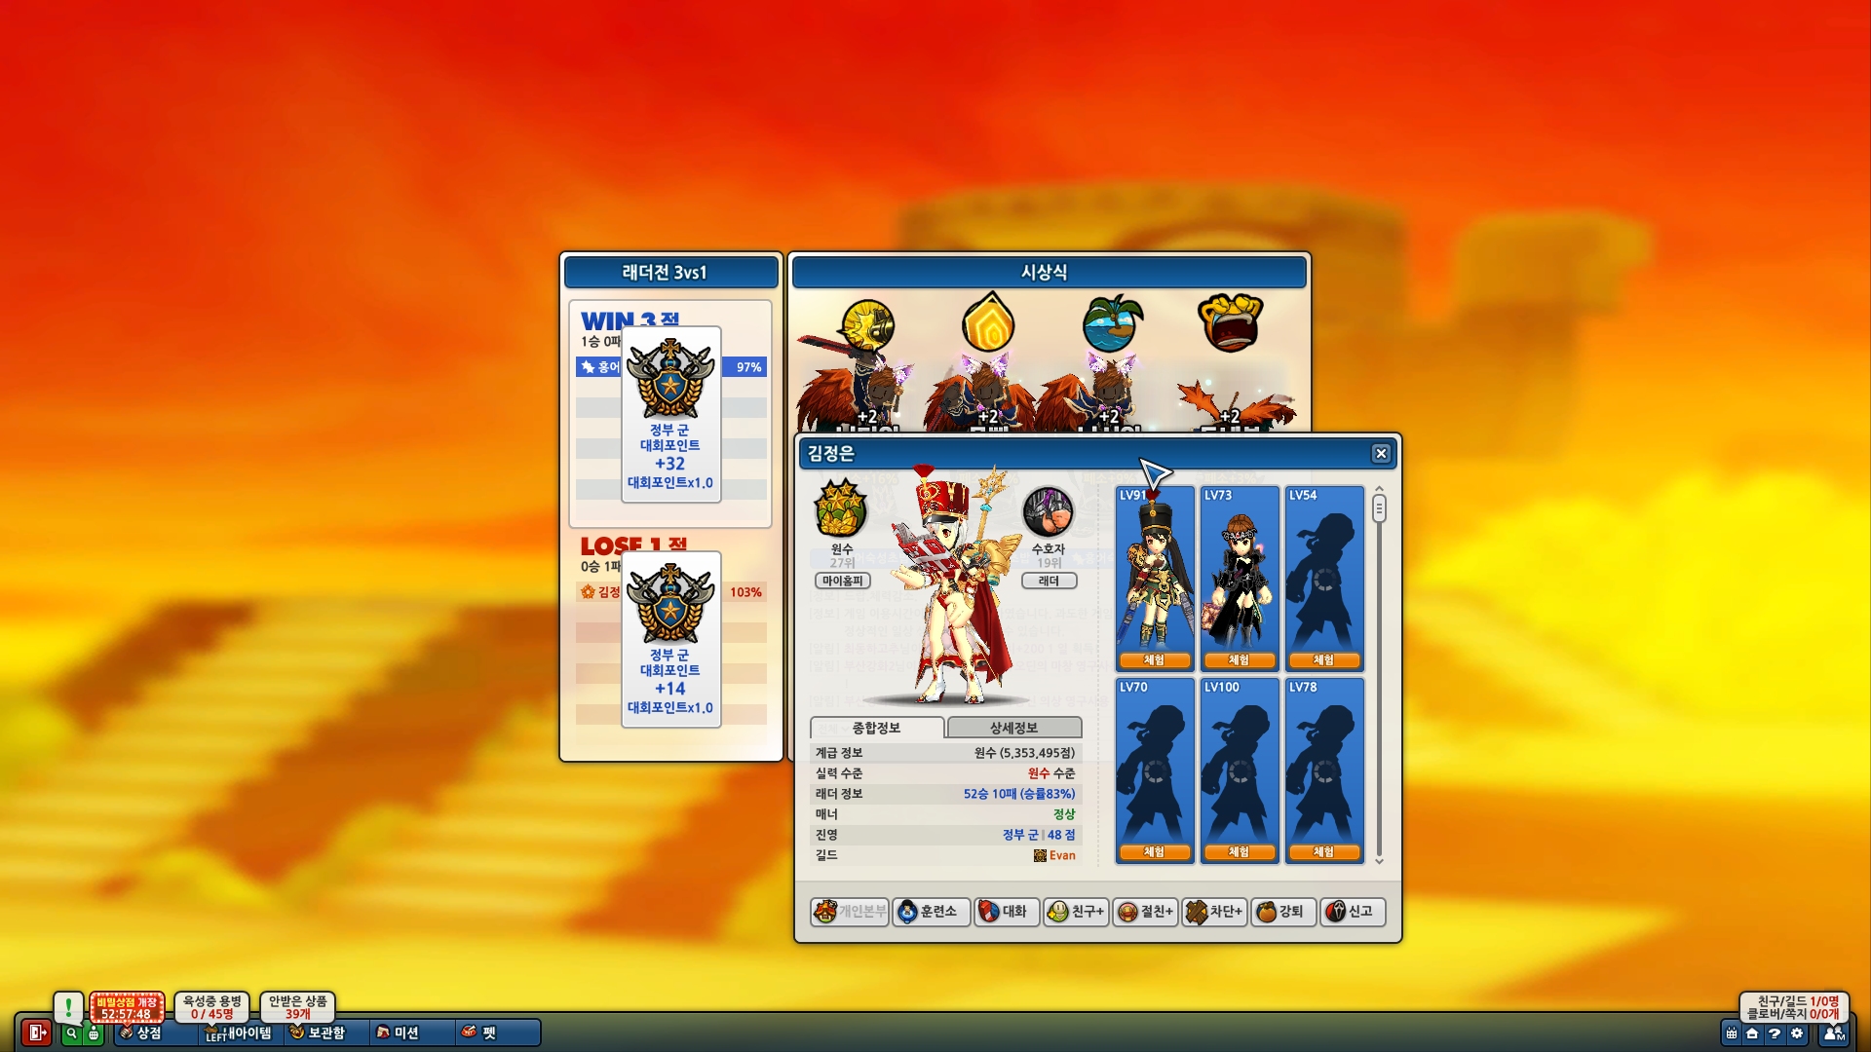Open help with the question mark icon
The width and height of the screenshot is (1871, 1052).
[1775, 1033]
